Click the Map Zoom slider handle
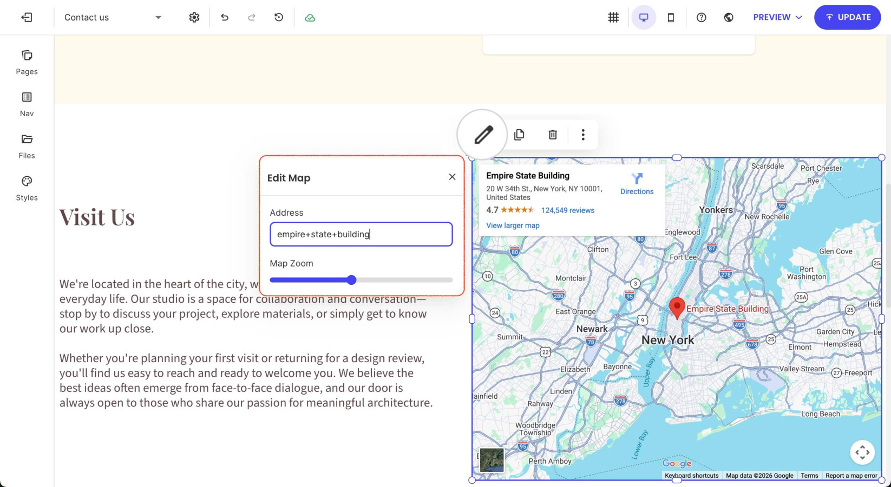 click(352, 280)
